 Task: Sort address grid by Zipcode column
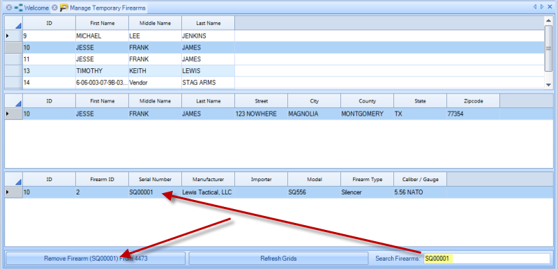click(x=474, y=101)
